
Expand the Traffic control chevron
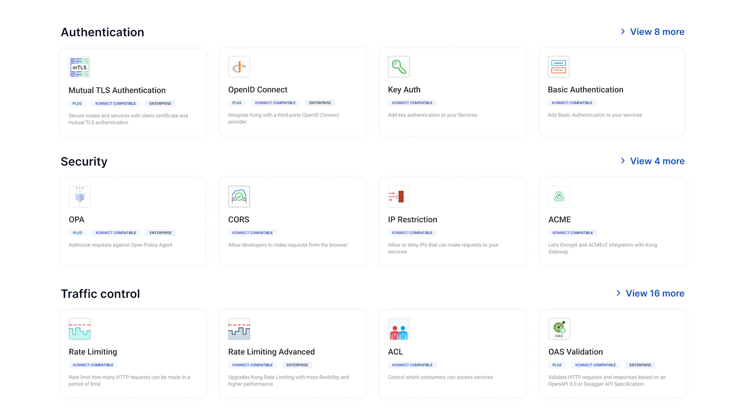tap(618, 293)
